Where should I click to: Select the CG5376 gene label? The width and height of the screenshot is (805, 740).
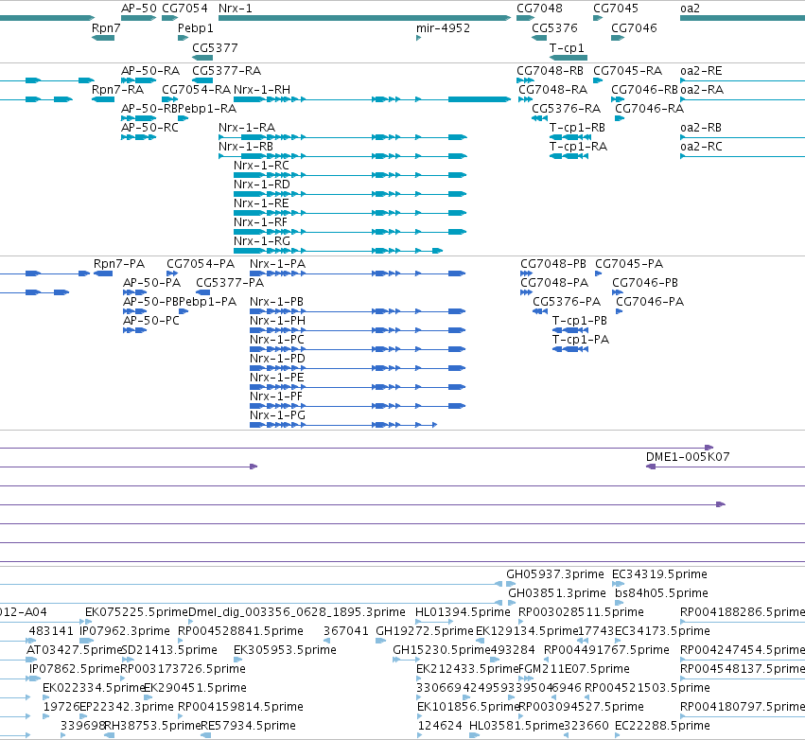[x=554, y=27]
